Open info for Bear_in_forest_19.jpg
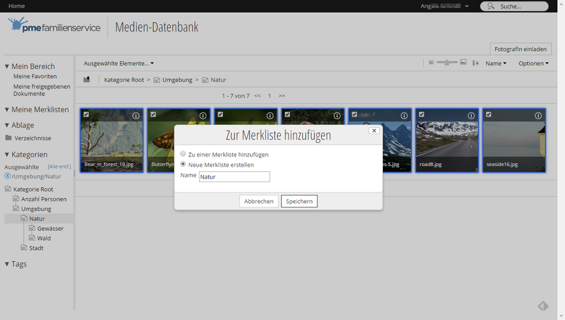 (x=136, y=115)
